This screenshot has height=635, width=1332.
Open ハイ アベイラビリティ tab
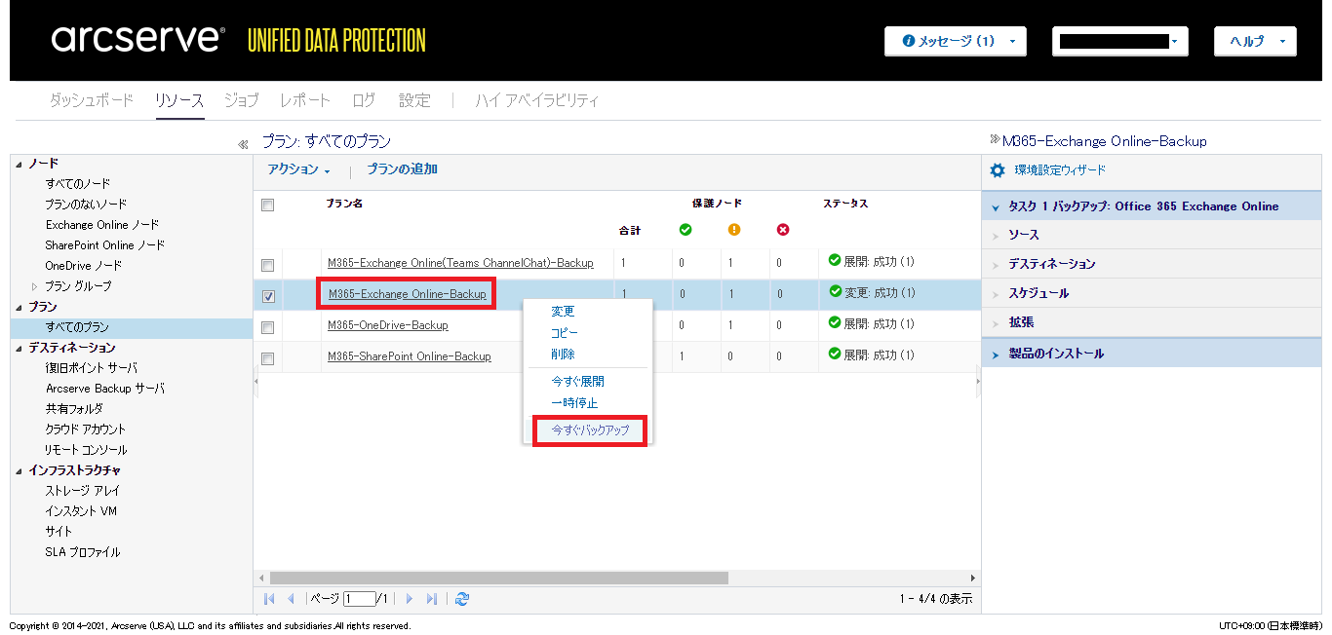coord(536,99)
